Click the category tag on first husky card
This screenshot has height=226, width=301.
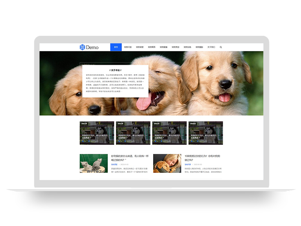click(84, 123)
